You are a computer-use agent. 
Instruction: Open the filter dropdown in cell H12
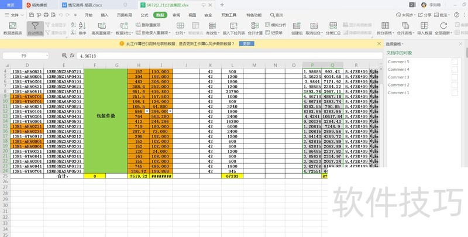click(147, 111)
